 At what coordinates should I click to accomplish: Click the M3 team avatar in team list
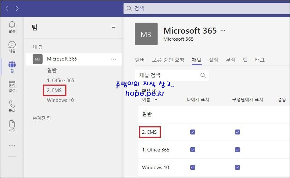click(x=38, y=59)
